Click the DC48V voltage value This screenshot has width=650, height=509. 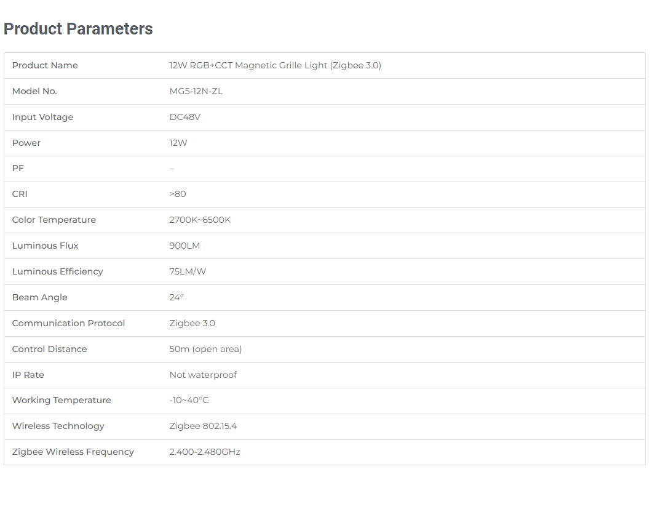point(185,117)
